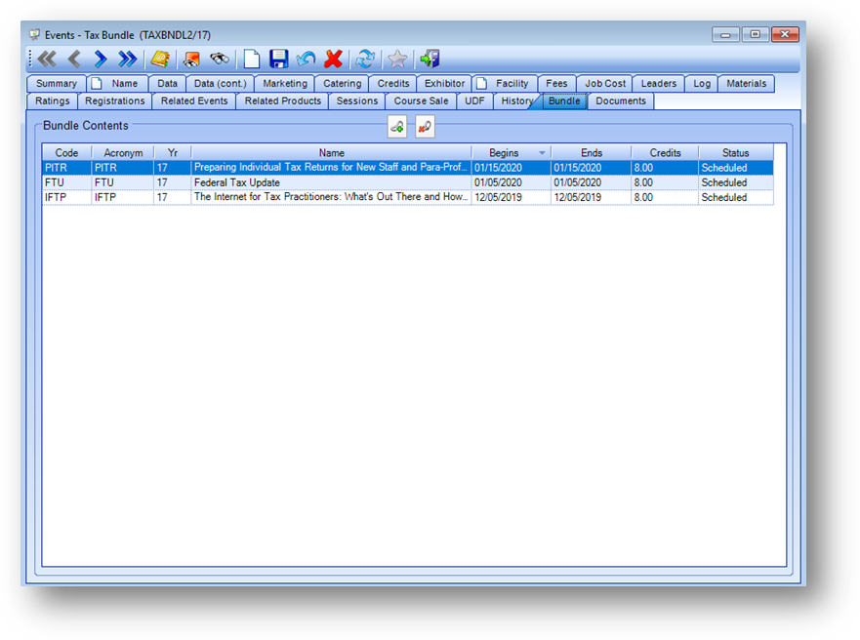Select the IFTP code cell
Viewport: 860px width, 640px height.
pos(67,197)
